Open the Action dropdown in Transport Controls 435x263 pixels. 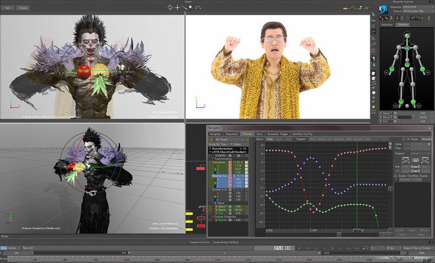[x=14, y=248]
